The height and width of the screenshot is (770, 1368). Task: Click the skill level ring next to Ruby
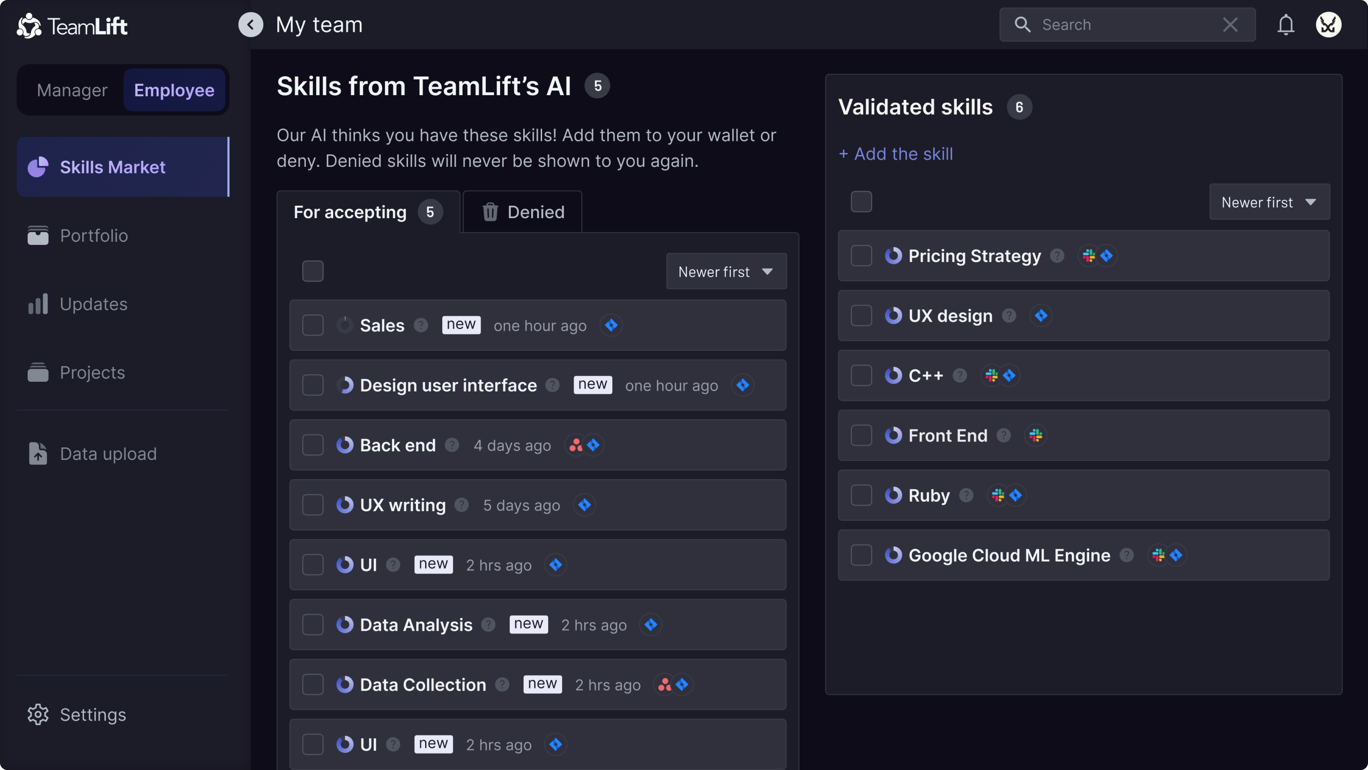(893, 495)
